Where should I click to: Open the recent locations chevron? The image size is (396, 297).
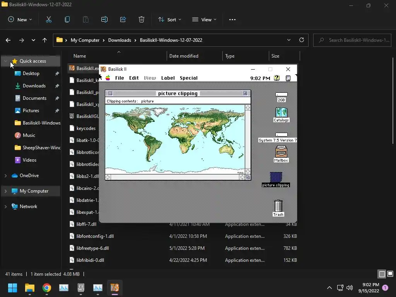tap(33, 40)
